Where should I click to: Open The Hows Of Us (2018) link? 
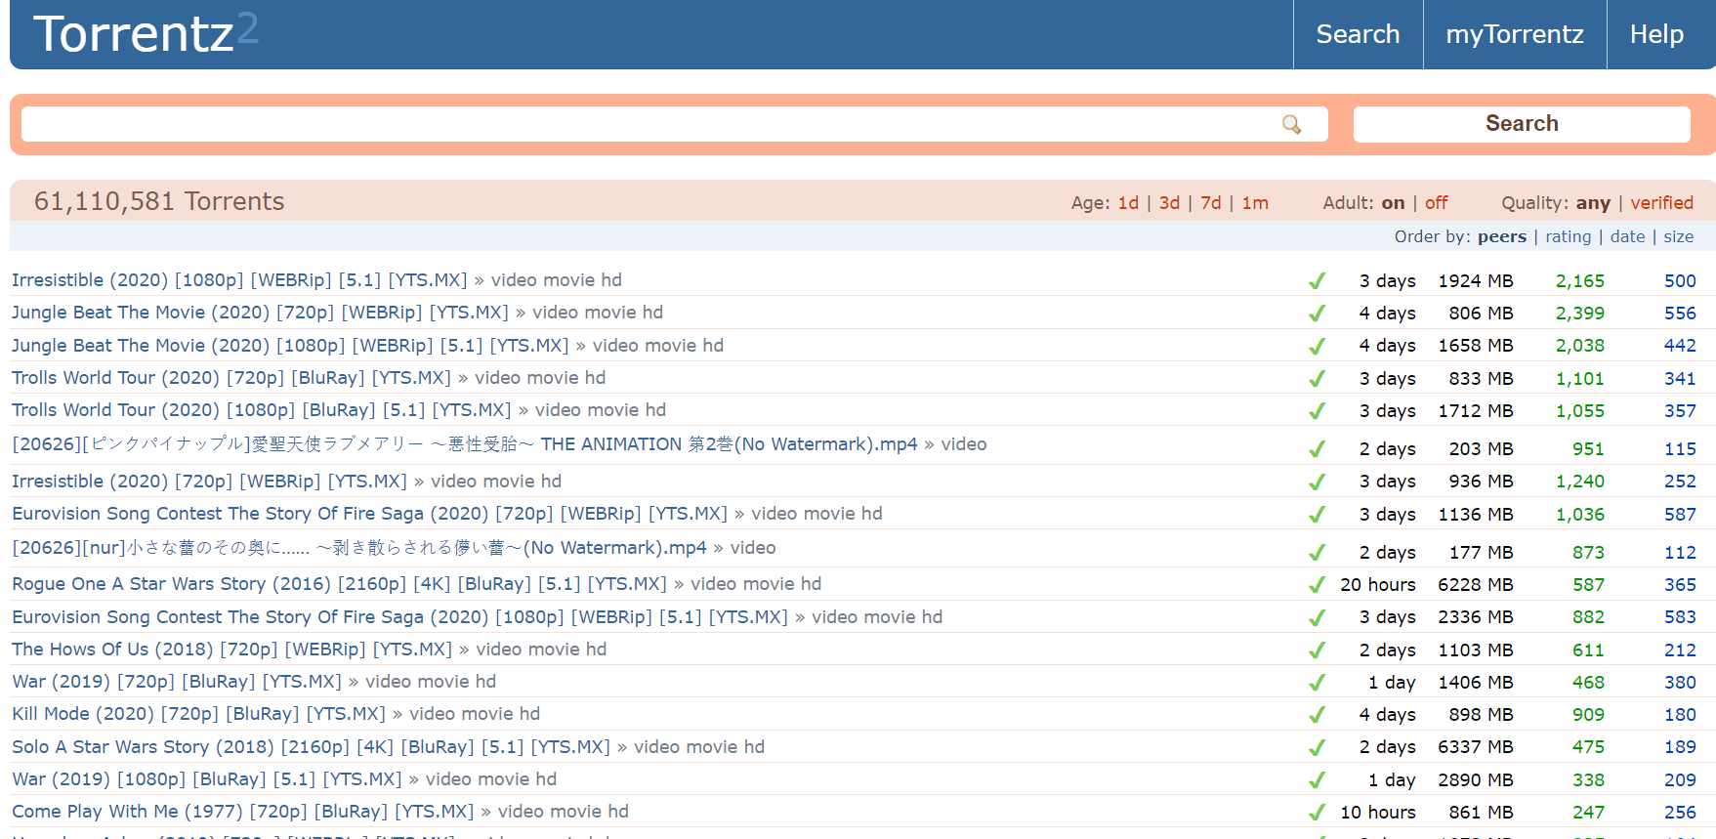pos(231,650)
